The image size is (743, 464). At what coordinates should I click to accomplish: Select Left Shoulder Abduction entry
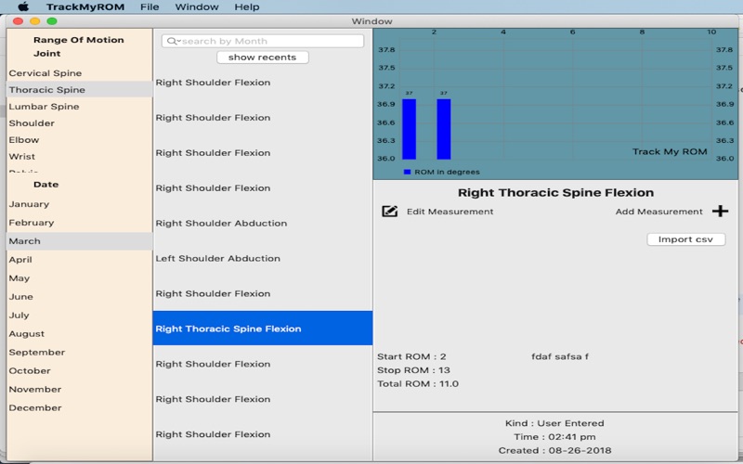pos(263,259)
